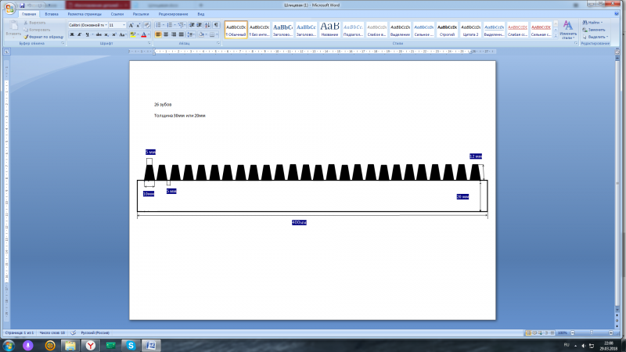626x352 pixels.
Task: Toggle bold formatting
Action: coord(72,34)
